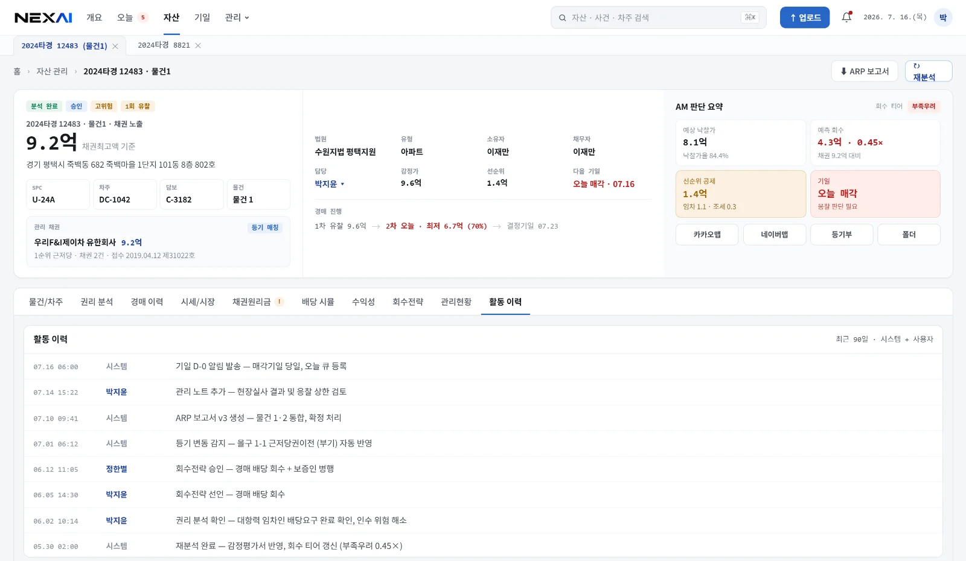This screenshot has height=561, width=966.
Task: Open the 권리 분석 tab
Action: point(97,302)
